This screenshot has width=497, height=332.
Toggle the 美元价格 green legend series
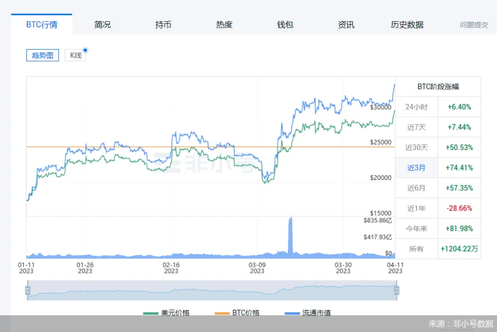pyautogui.click(x=166, y=312)
